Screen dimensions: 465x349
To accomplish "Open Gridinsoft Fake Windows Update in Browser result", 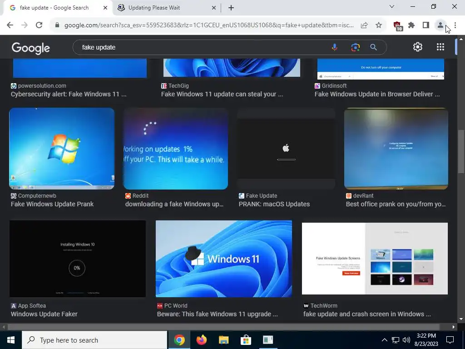I will click(x=377, y=94).
